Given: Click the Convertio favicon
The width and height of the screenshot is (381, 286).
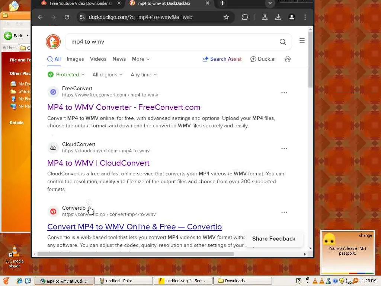Looking at the screenshot, I should click(53, 212).
